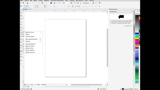Select the Eyedropper tool in toolbox
The width and height of the screenshot is (160, 90).
coord(21,51)
